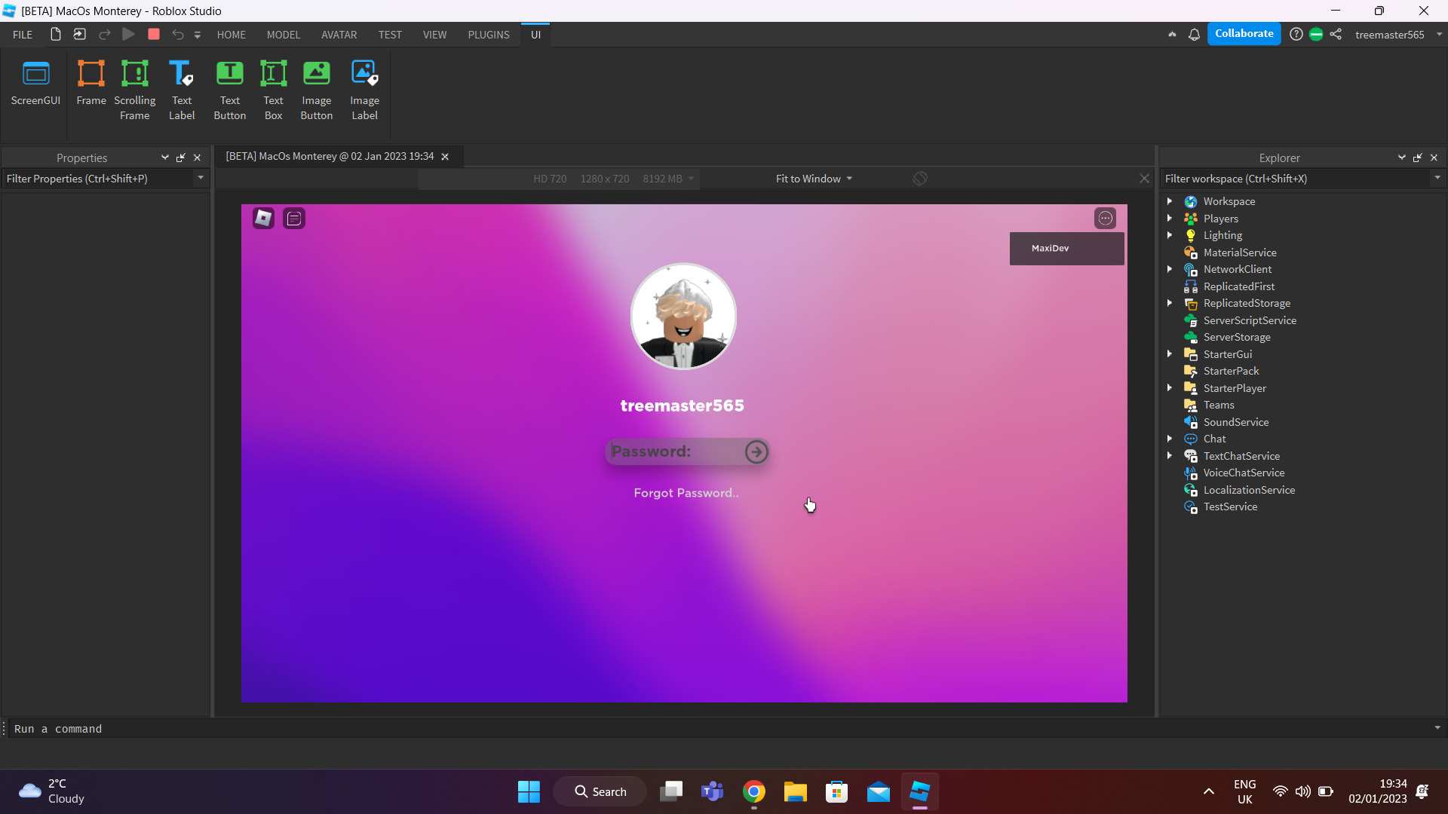Expand the Workspace tree in Explorer
Image resolution: width=1448 pixels, height=814 pixels.
(x=1169, y=201)
